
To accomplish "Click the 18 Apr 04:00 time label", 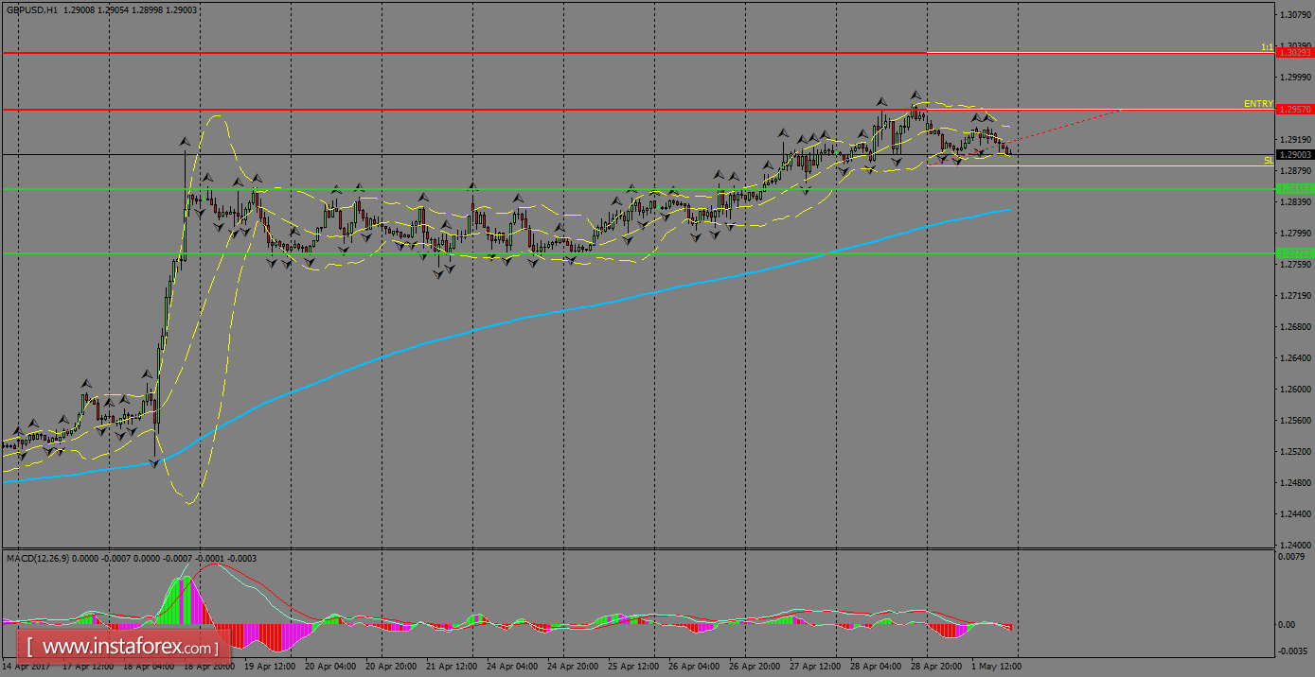I will tap(150, 667).
